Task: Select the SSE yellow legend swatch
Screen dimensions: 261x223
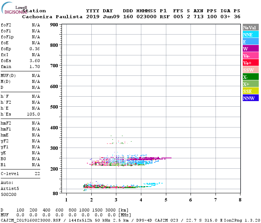Action: (251, 91)
